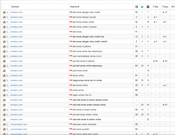Screen dimensions: 175x135
Task: Select keyword 'beli emas dengan kartu kredit'
Action: pyautogui.click(x=86, y=12)
